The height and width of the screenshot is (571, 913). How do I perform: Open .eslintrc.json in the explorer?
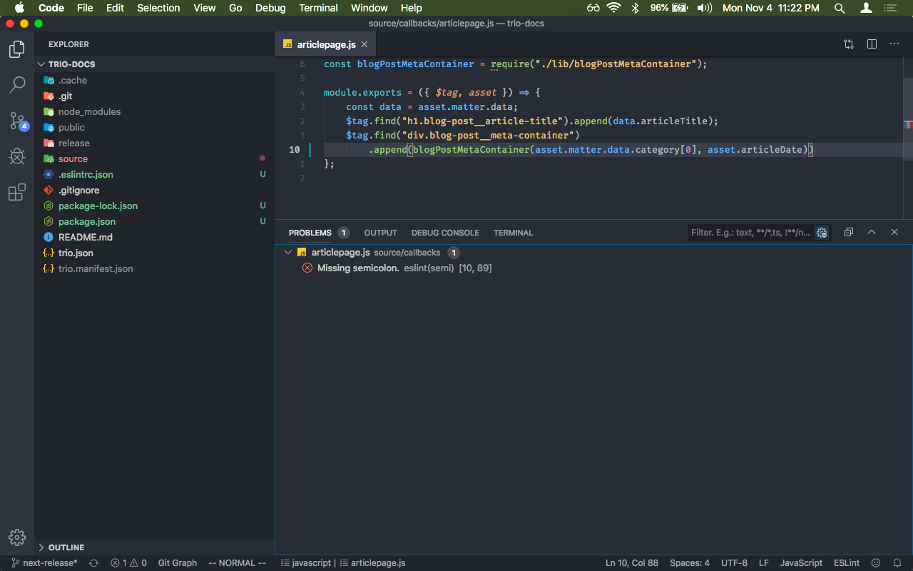click(x=154, y=175)
